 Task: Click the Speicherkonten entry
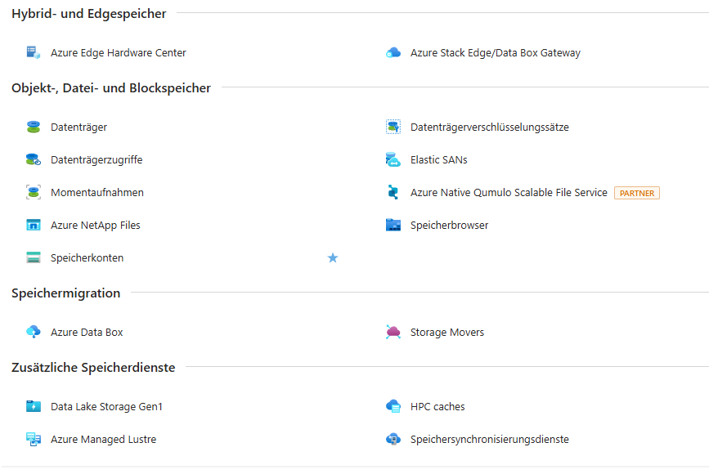click(x=88, y=257)
